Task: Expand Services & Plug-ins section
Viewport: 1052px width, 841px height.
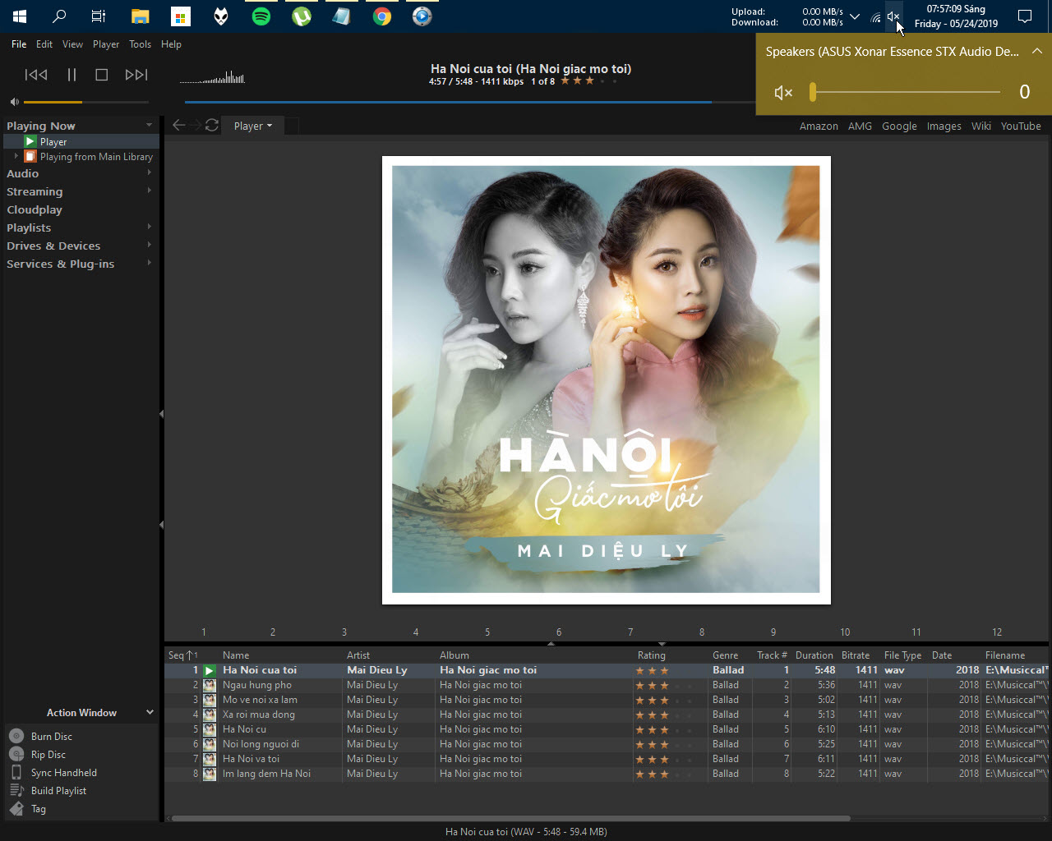Action: click(x=149, y=264)
